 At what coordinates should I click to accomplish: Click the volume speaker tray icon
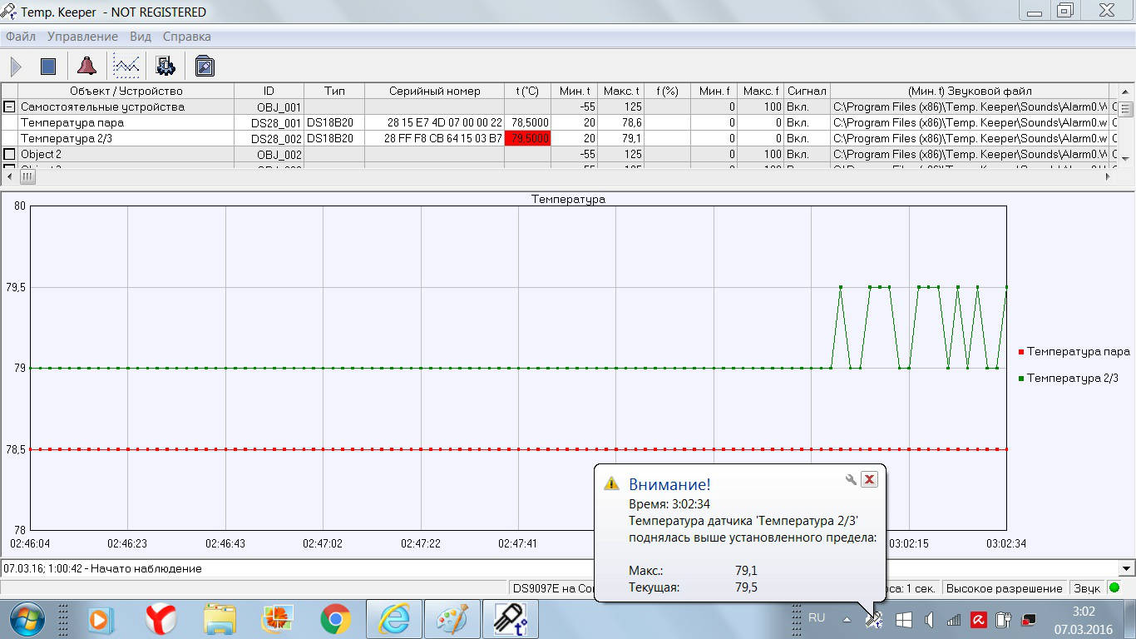click(x=929, y=619)
